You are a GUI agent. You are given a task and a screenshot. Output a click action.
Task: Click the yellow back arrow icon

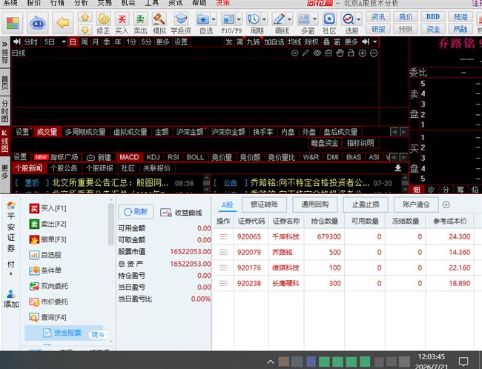[63, 23]
